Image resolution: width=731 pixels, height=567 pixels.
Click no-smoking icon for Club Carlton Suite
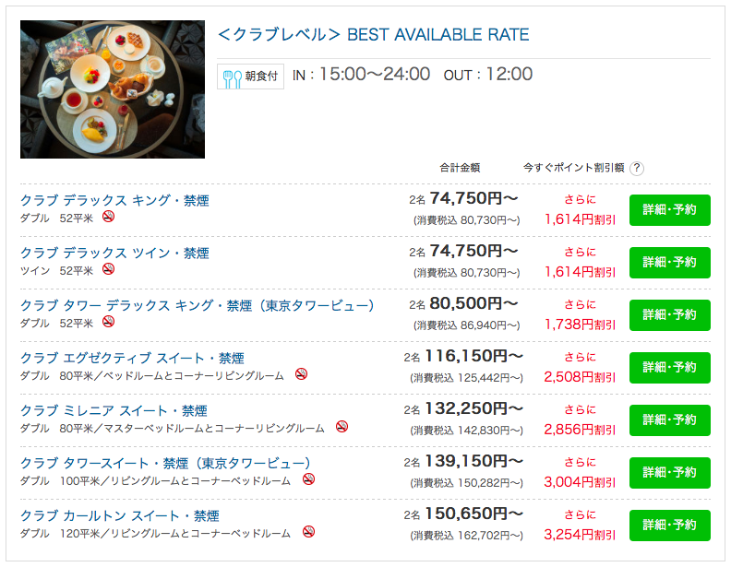pyautogui.click(x=308, y=532)
